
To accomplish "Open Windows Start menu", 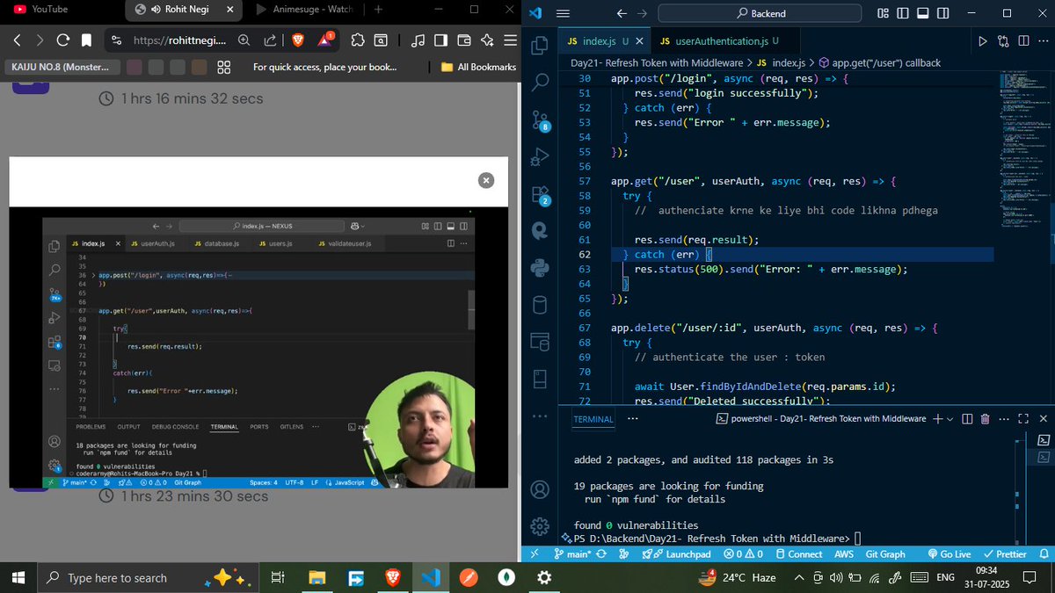I will tap(18, 577).
